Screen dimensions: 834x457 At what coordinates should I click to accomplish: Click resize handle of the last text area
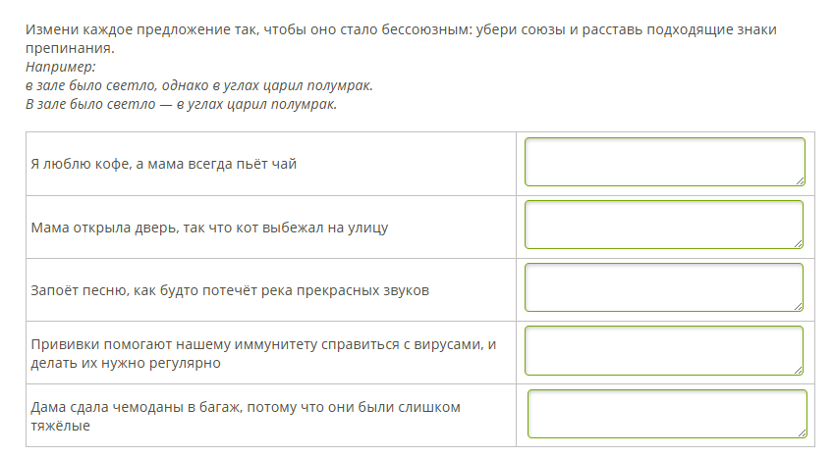click(x=802, y=432)
